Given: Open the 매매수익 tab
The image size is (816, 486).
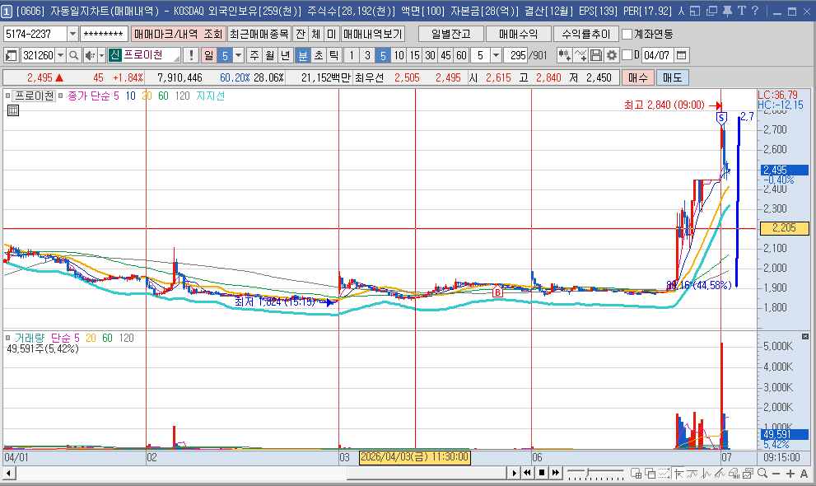Looking at the screenshot, I should [x=518, y=34].
